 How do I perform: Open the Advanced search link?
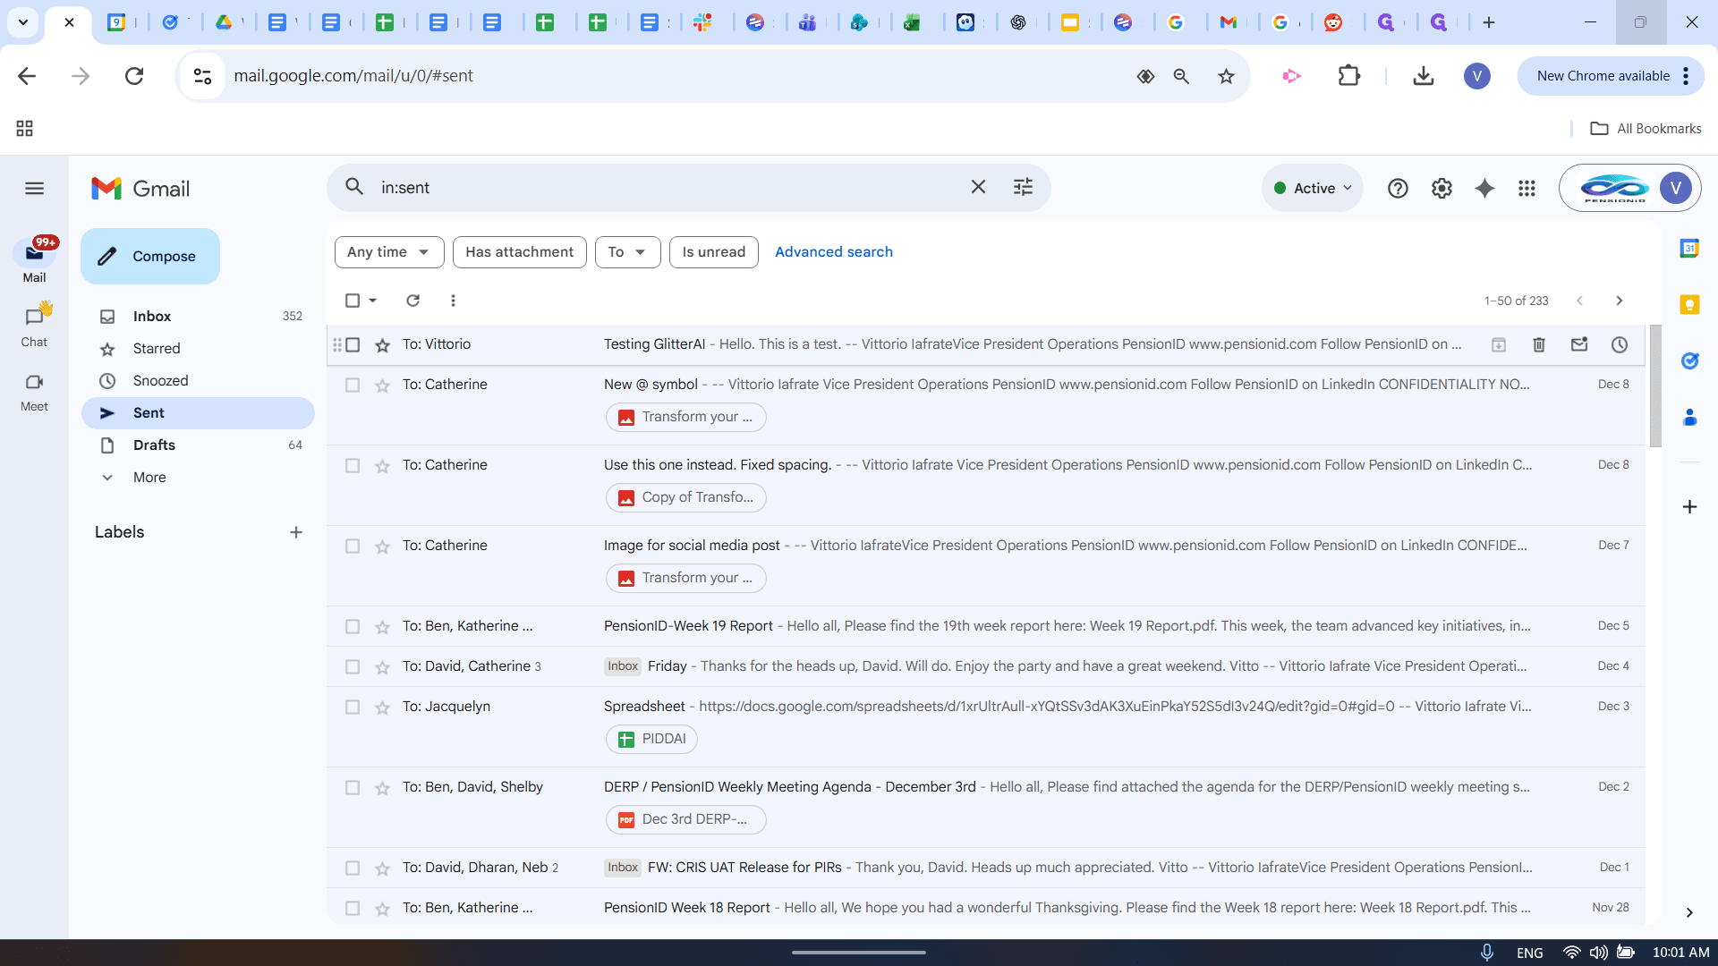(833, 252)
